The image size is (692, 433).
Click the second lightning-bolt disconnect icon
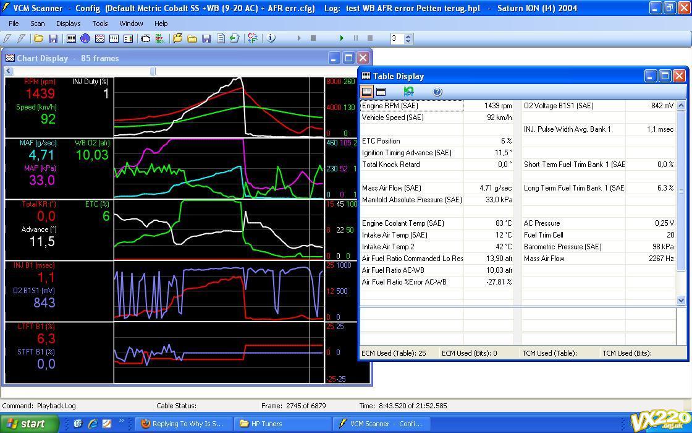(21, 38)
